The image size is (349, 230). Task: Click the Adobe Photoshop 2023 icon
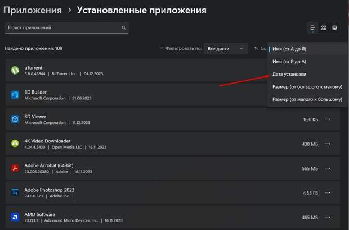(x=15, y=192)
